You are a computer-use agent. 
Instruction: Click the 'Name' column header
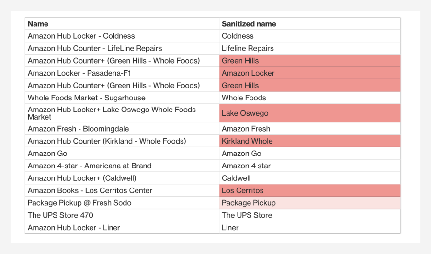[x=122, y=24]
